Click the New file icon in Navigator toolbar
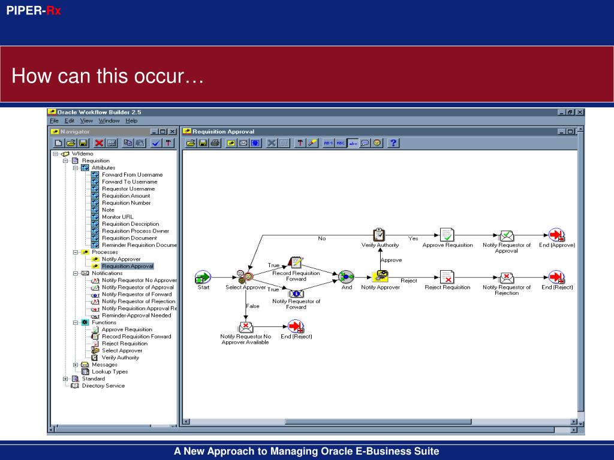Image resolution: width=614 pixels, height=460 pixels. (x=58, y=143)
